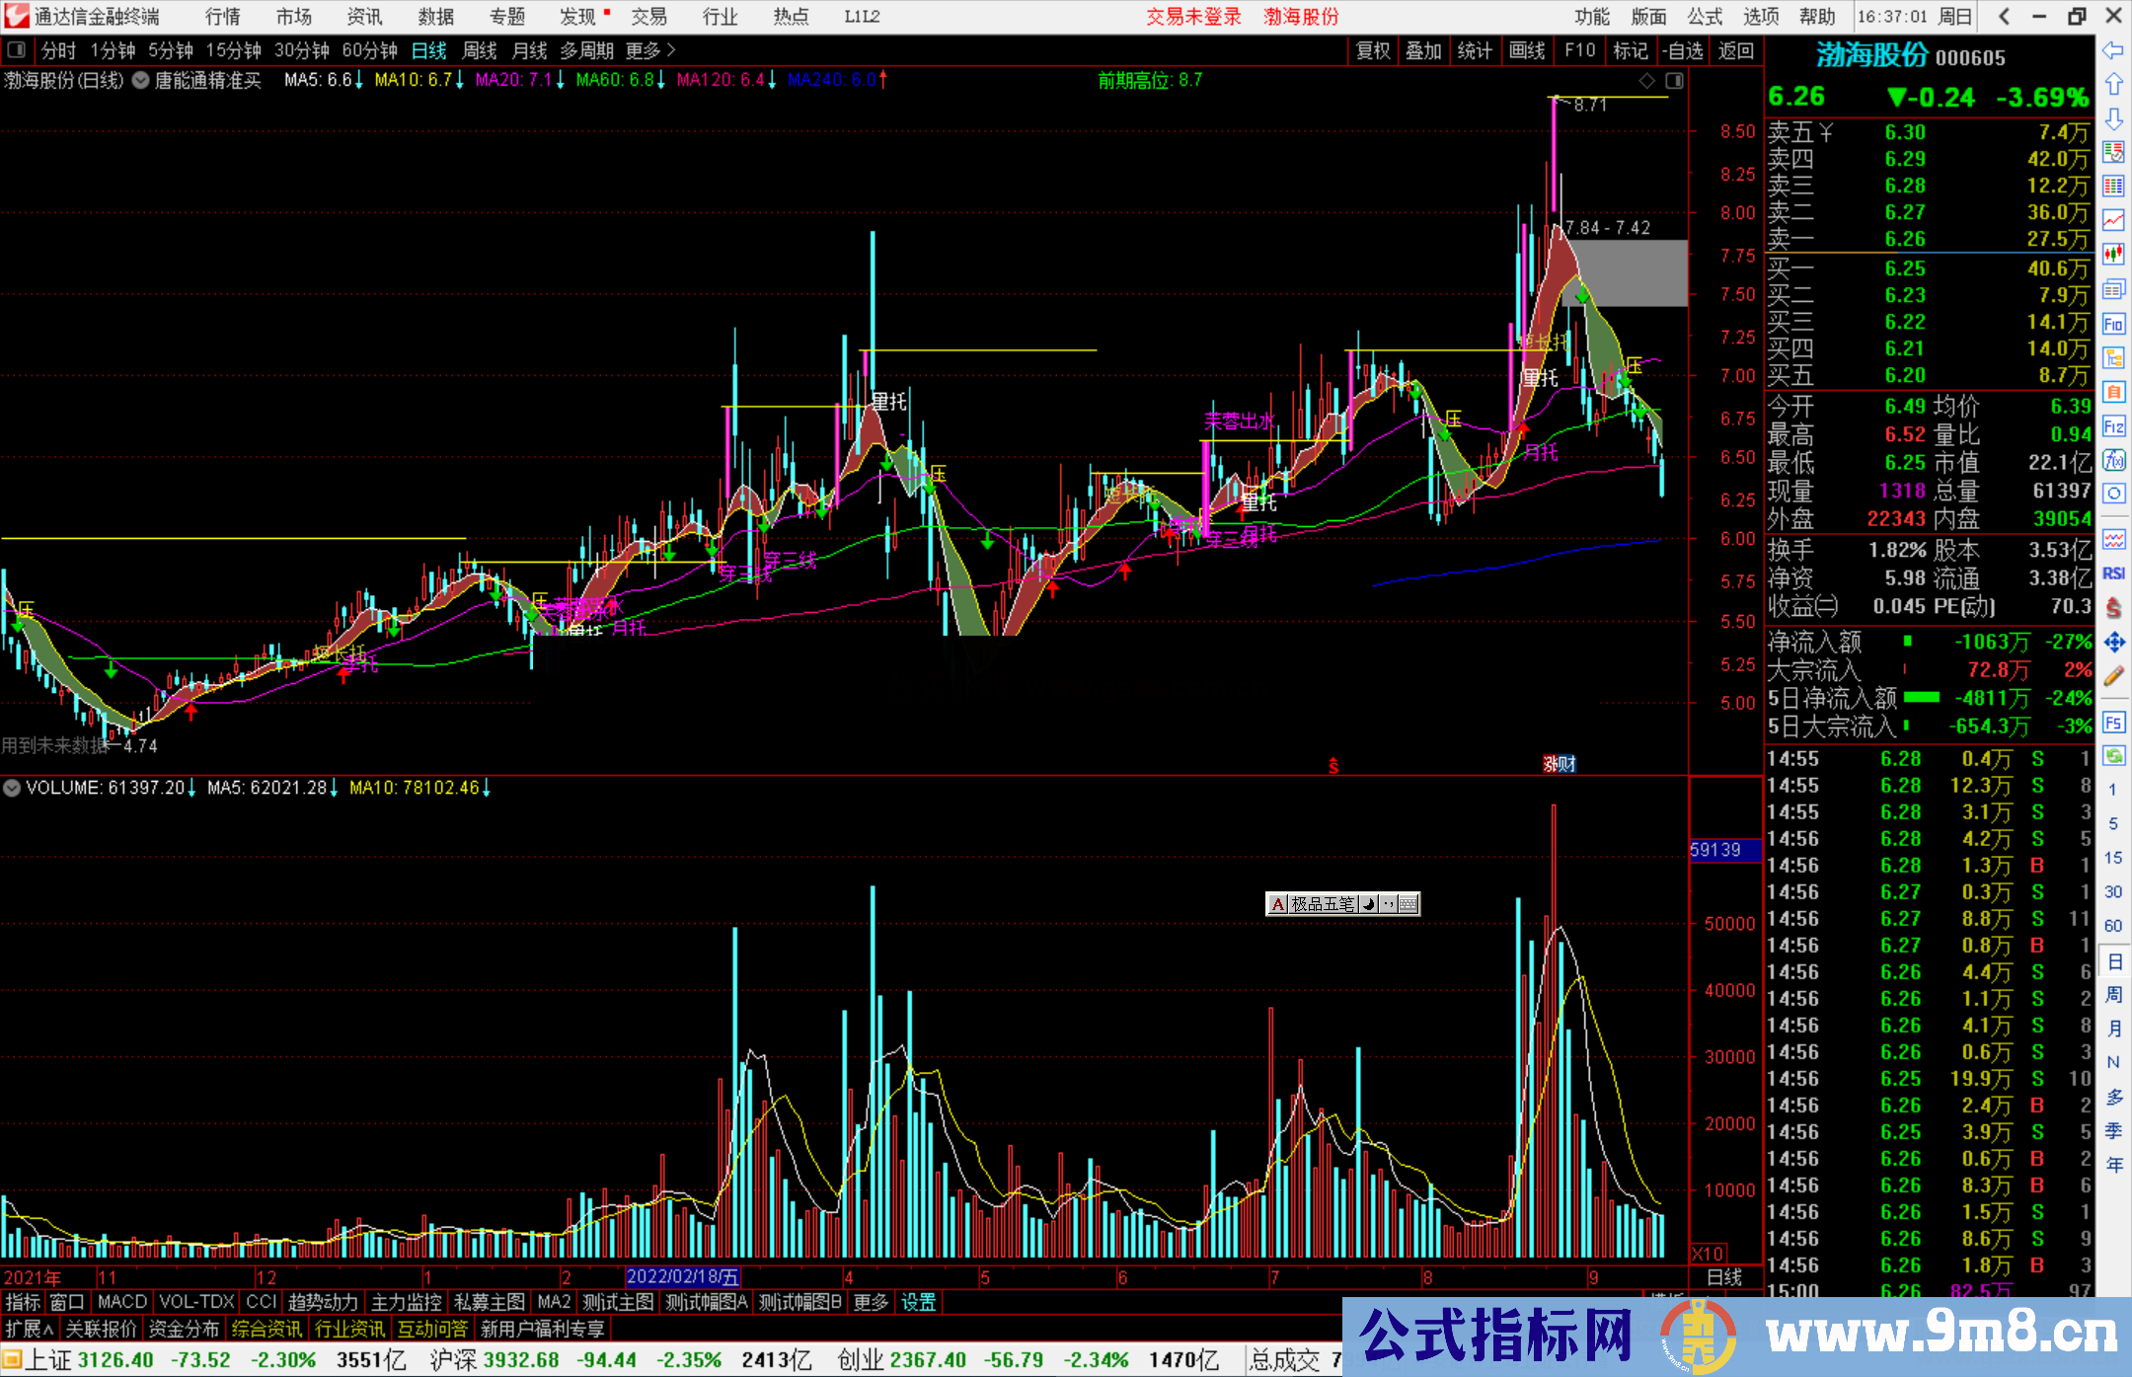Click the 叠加 overlay button
The width and height of the screenshot is (2132, 1377).
coord(1423,50)
